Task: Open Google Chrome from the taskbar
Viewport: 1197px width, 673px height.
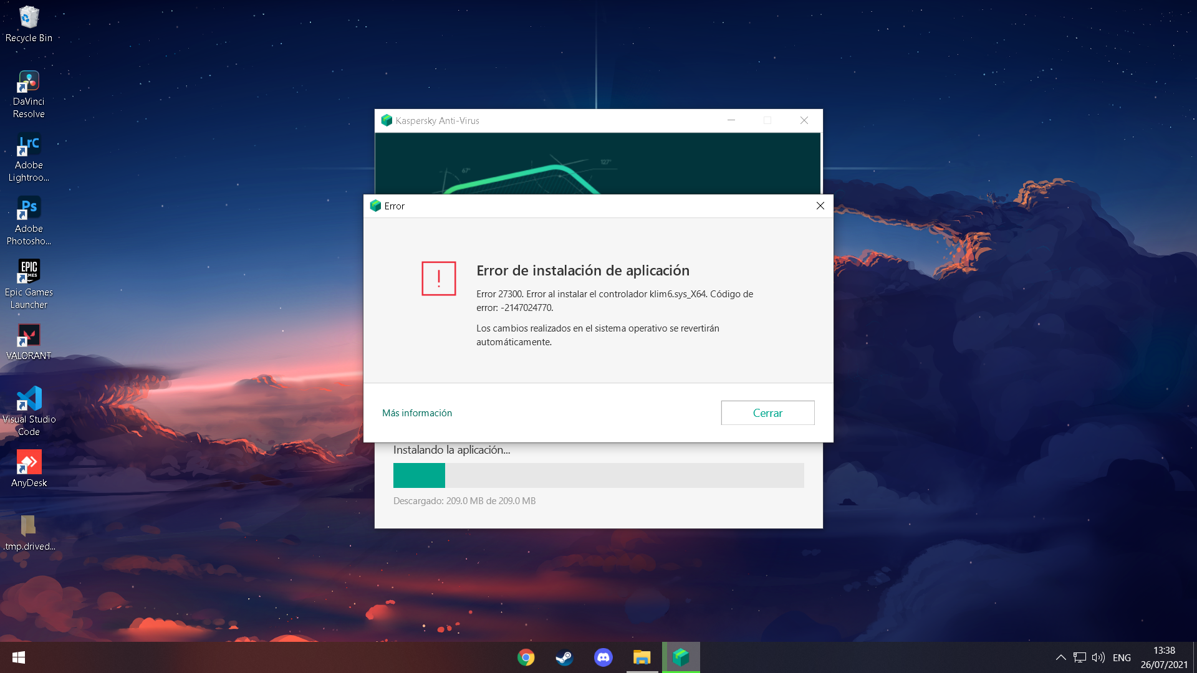Action: [x=526, y=657]
